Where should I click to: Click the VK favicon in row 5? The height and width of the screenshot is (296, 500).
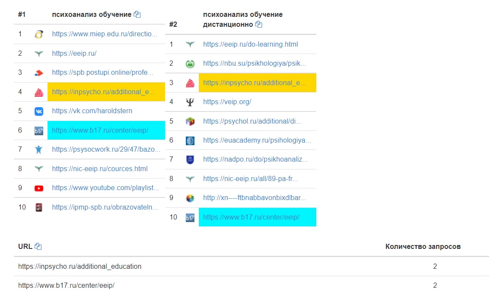point(38,111)
